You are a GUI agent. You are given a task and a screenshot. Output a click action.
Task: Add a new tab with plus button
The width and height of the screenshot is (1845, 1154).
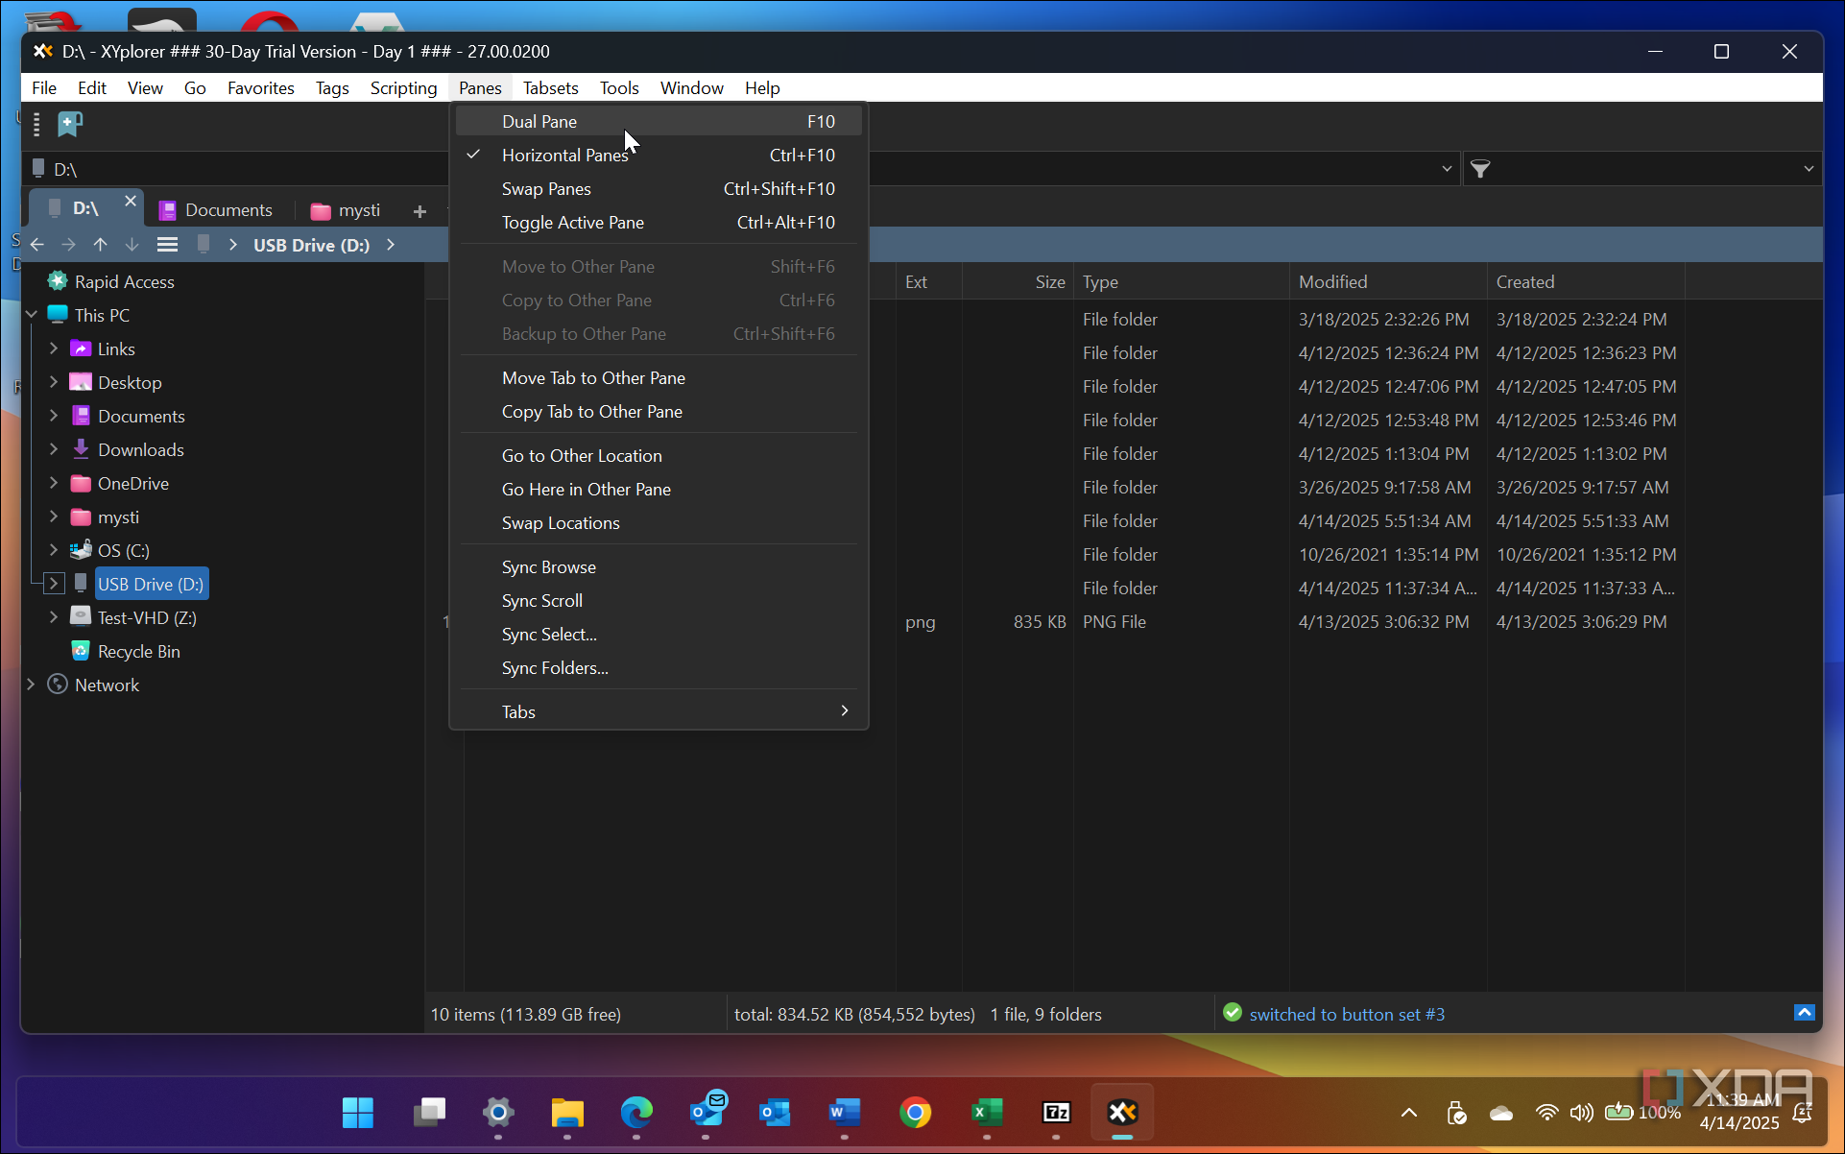(419, 211)
